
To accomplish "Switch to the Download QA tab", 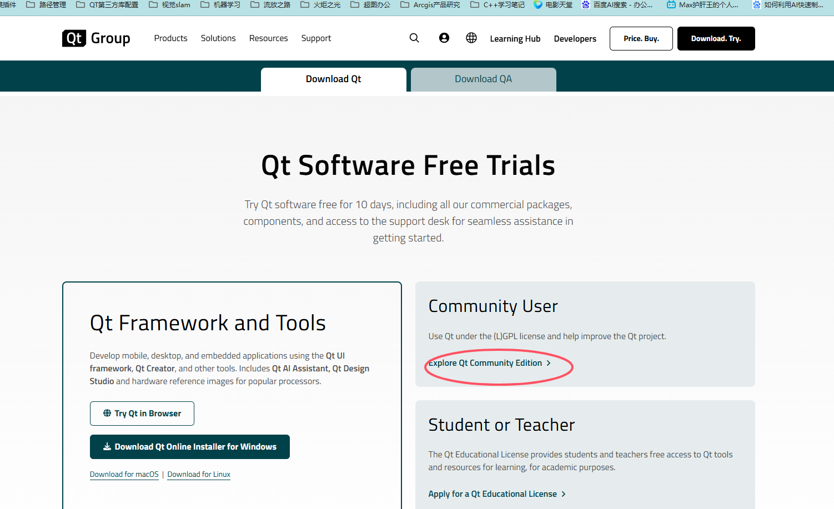I will 484,79.
